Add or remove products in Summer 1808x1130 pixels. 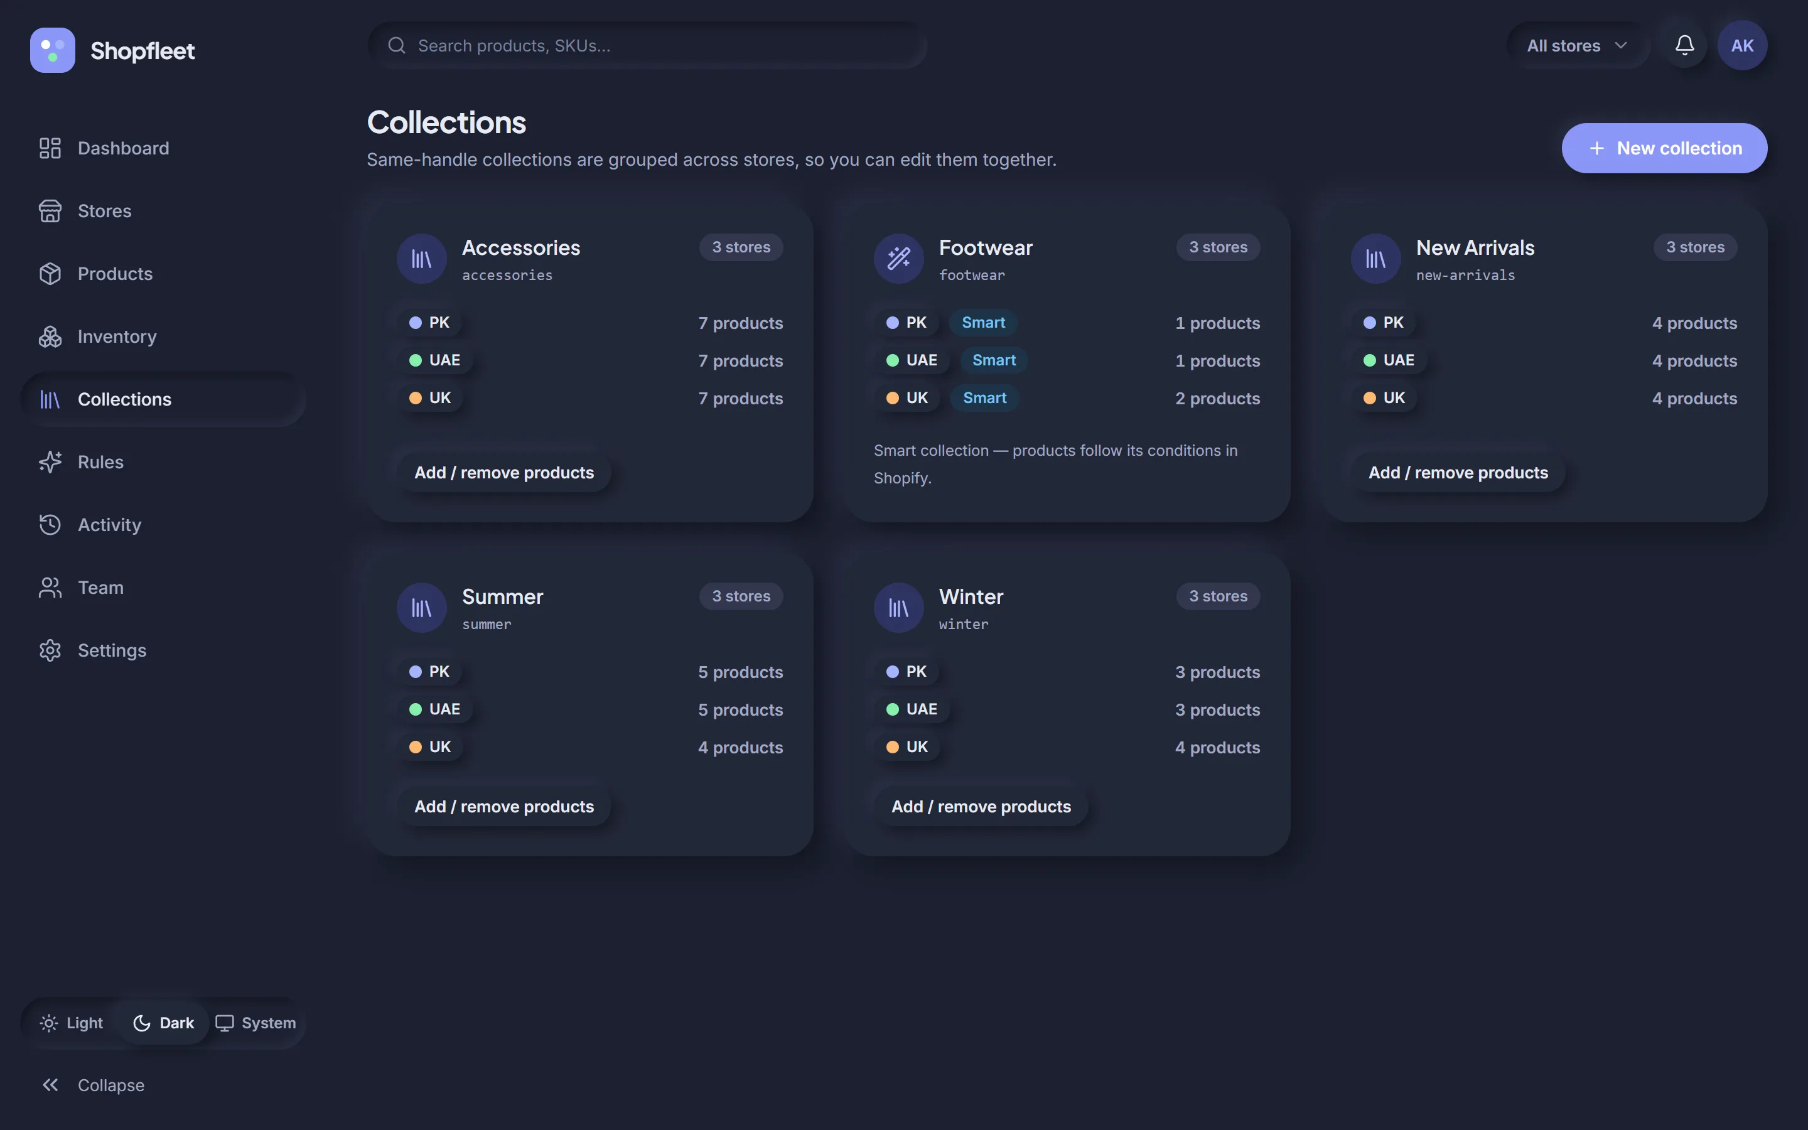click(x=504, y=807)
